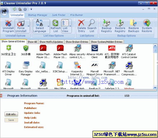Select the Show All tab
158x138 pixels.
(32, 42)
